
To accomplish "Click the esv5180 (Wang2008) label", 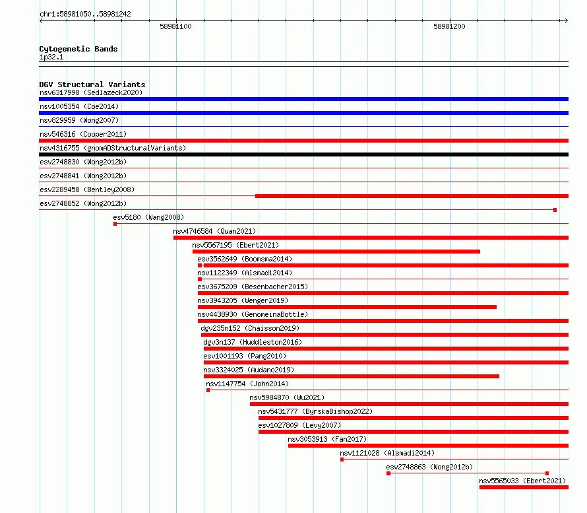I will click(x=148, y=217).
